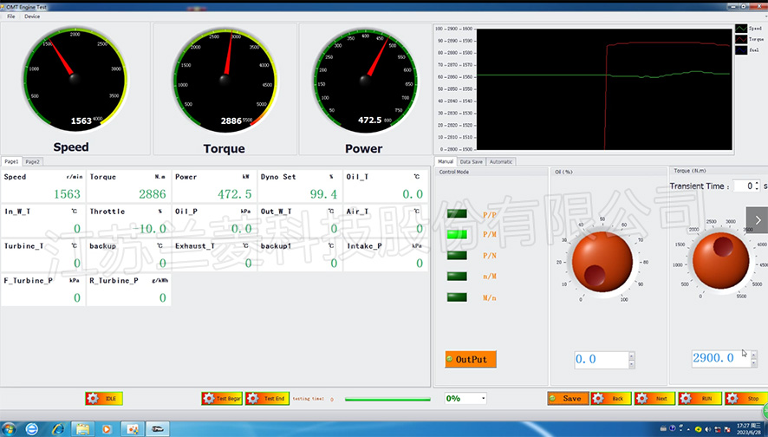Switch on the M/n control mode
Image resolution: width=768 pixels, height=437 pixels.
click(x=457, y=297)
